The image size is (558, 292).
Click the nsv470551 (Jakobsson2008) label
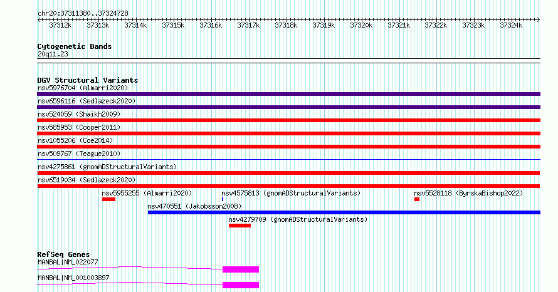point(194,206)
